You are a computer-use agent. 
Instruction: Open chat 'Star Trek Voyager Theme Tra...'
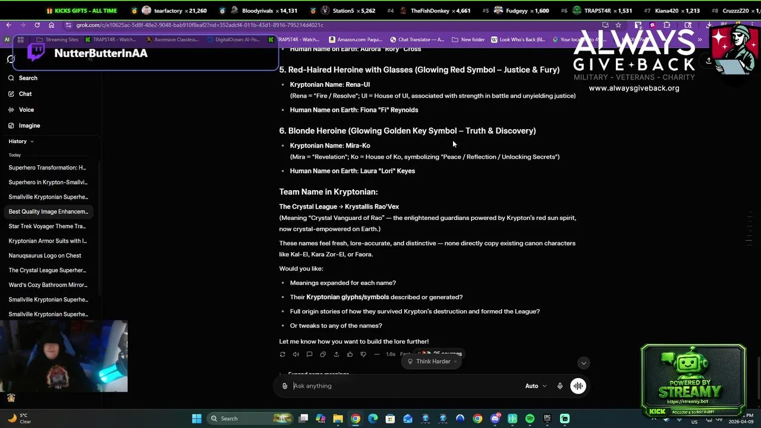tap(48, 226)
